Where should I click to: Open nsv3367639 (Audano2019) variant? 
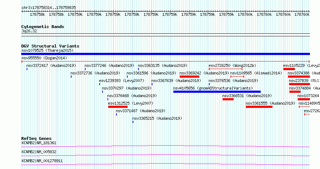pyautogui.click(x=176, y=81)
